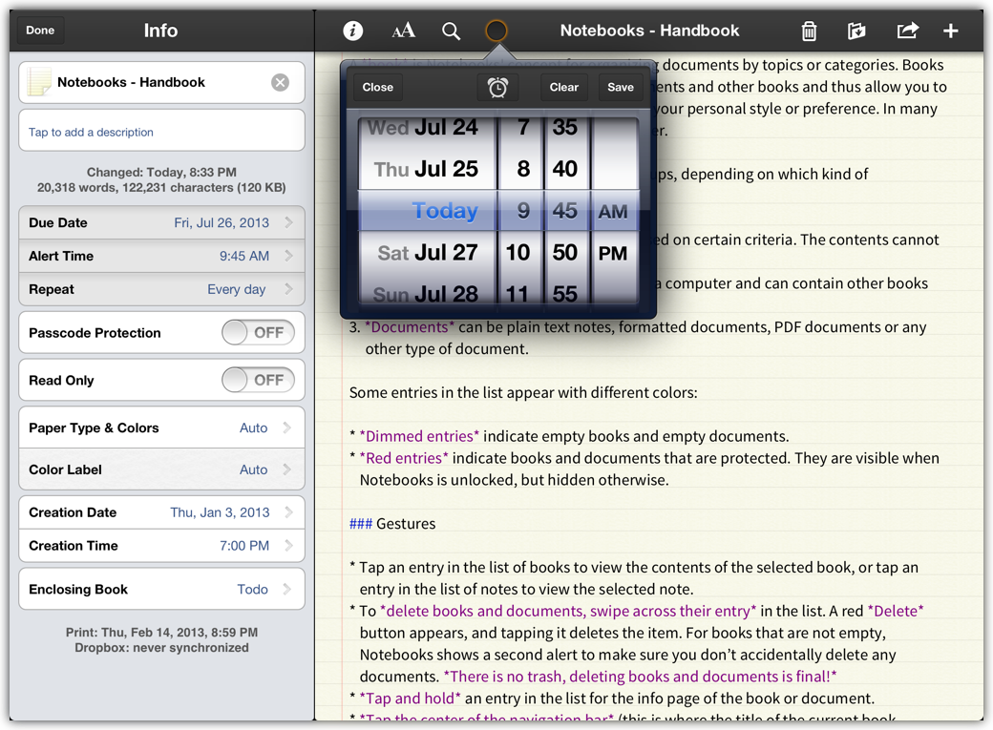
Task: Tap the selected AM value in time picker
Action: (613, 212)
